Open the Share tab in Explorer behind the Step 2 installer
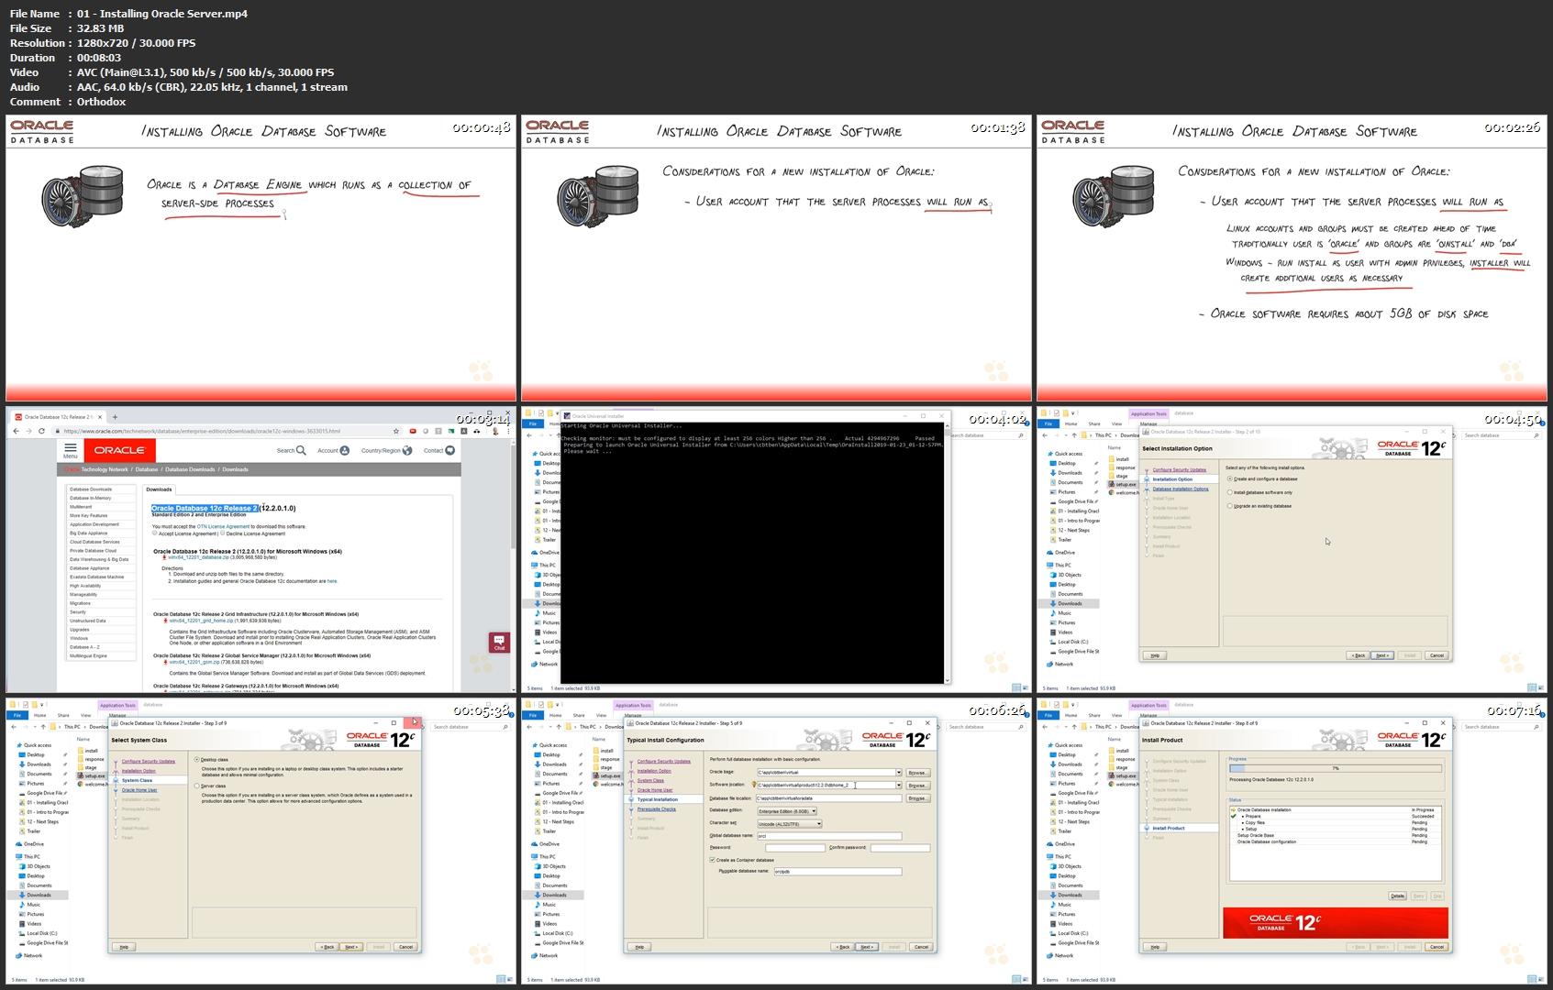1553x990 pixels. pyautogui.click(x=1094, y=424)
